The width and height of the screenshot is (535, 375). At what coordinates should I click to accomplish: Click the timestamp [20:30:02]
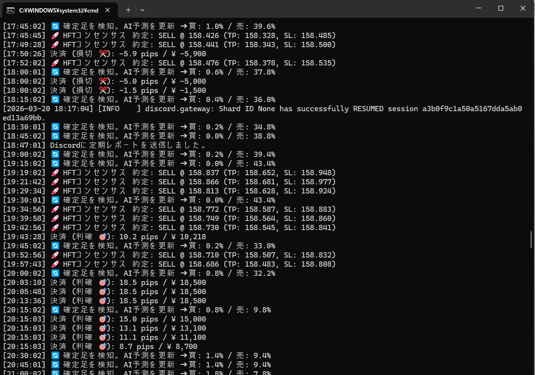point(24,356)
